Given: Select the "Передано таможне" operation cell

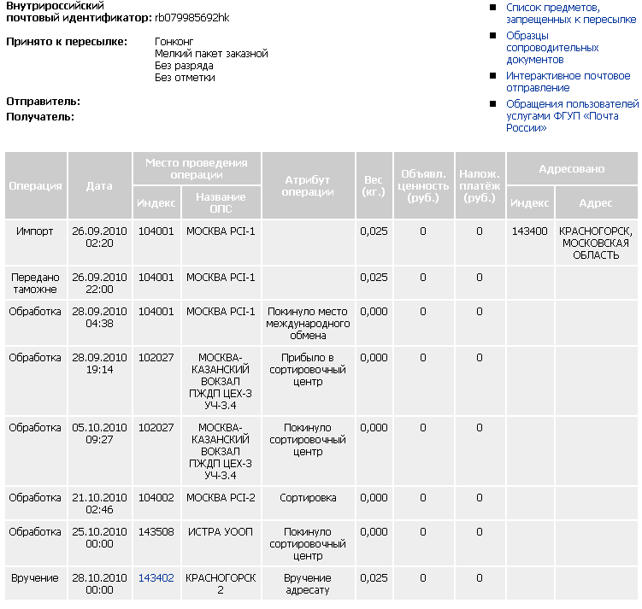Looking at the screenshot, I should [35, 283].
